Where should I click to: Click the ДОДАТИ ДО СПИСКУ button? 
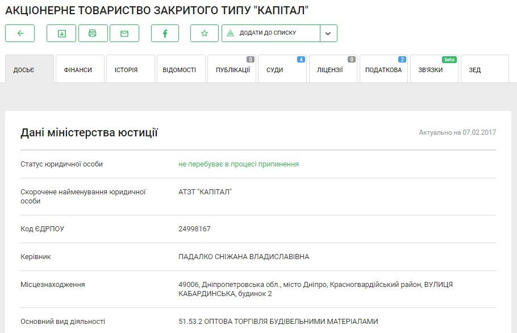click(267, 33)
